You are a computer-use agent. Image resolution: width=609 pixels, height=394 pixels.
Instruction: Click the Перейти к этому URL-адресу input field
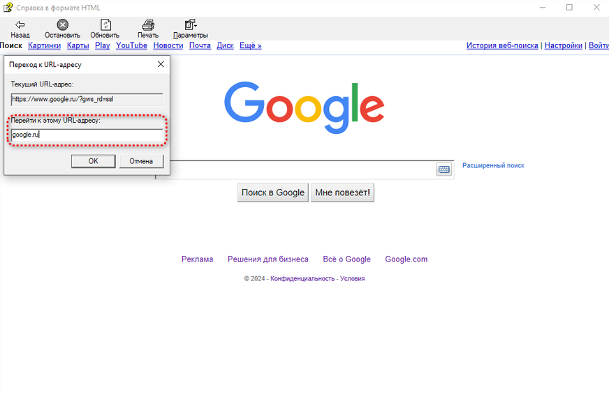click(x=87, y=135)
